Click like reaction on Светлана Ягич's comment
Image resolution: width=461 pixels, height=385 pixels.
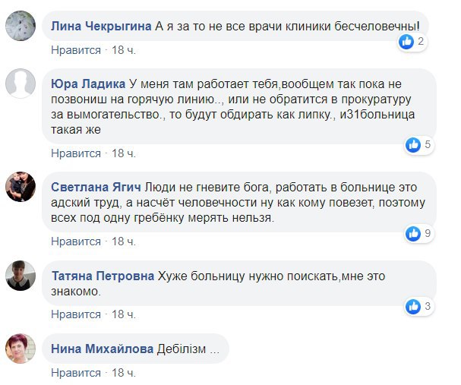click(x=413, y=232)
